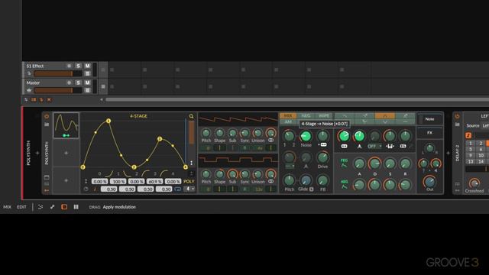This screenshot has width=489, height=275.
Task: Click the S1 Effect track name
Action: click(35, 66)
